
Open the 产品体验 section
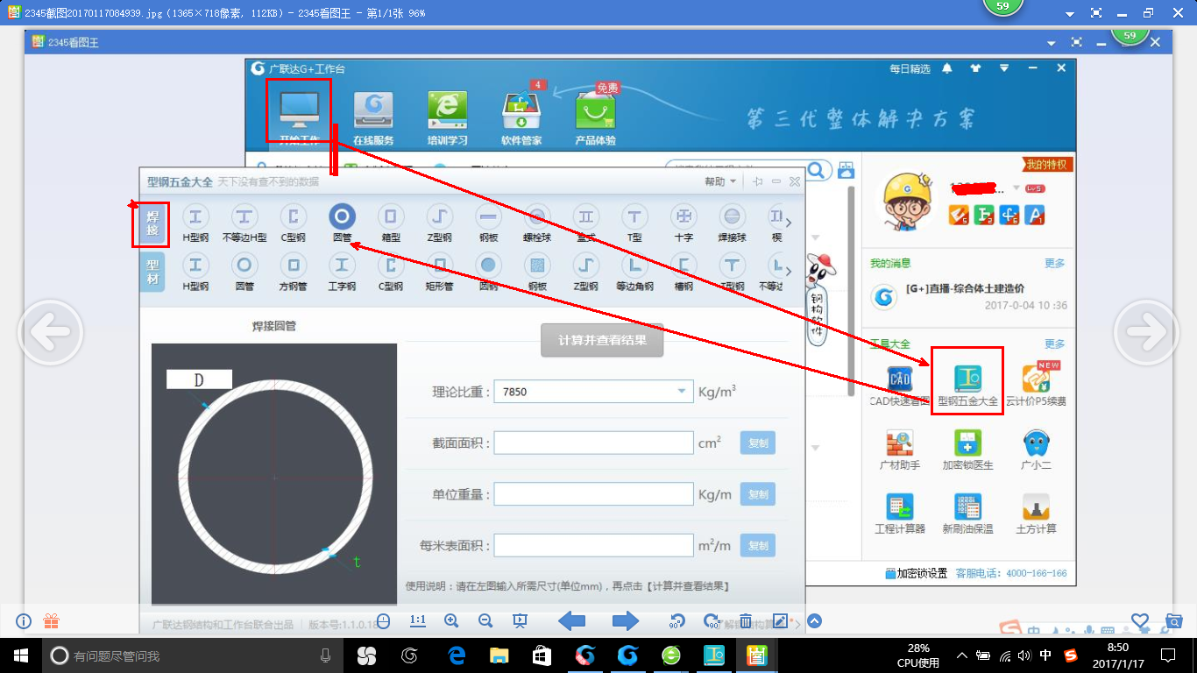coord(595,118)
